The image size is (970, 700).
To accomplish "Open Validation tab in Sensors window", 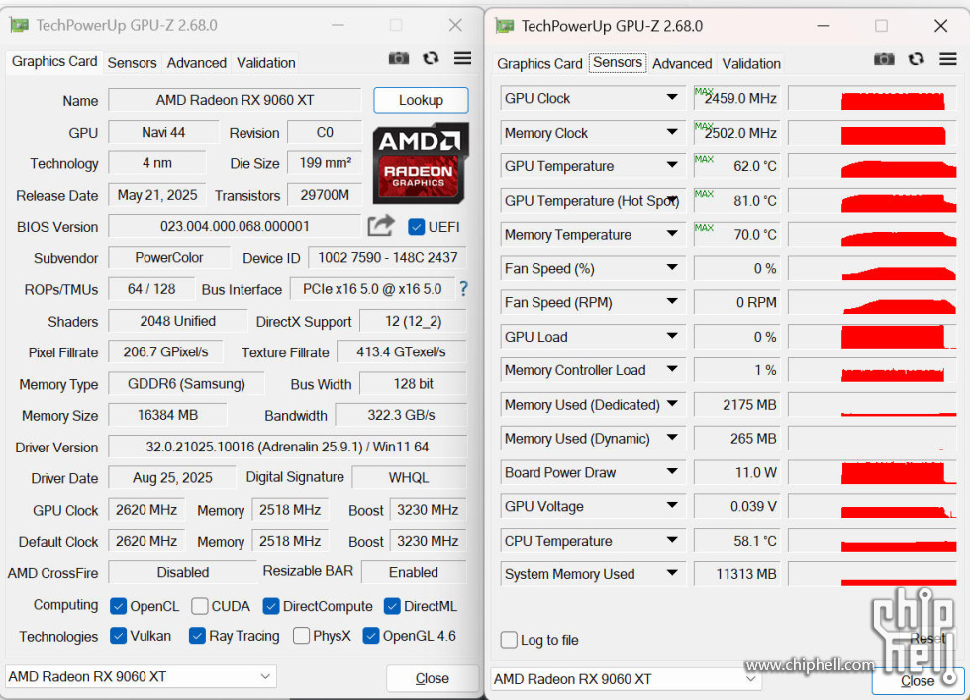I will [751, 63].
